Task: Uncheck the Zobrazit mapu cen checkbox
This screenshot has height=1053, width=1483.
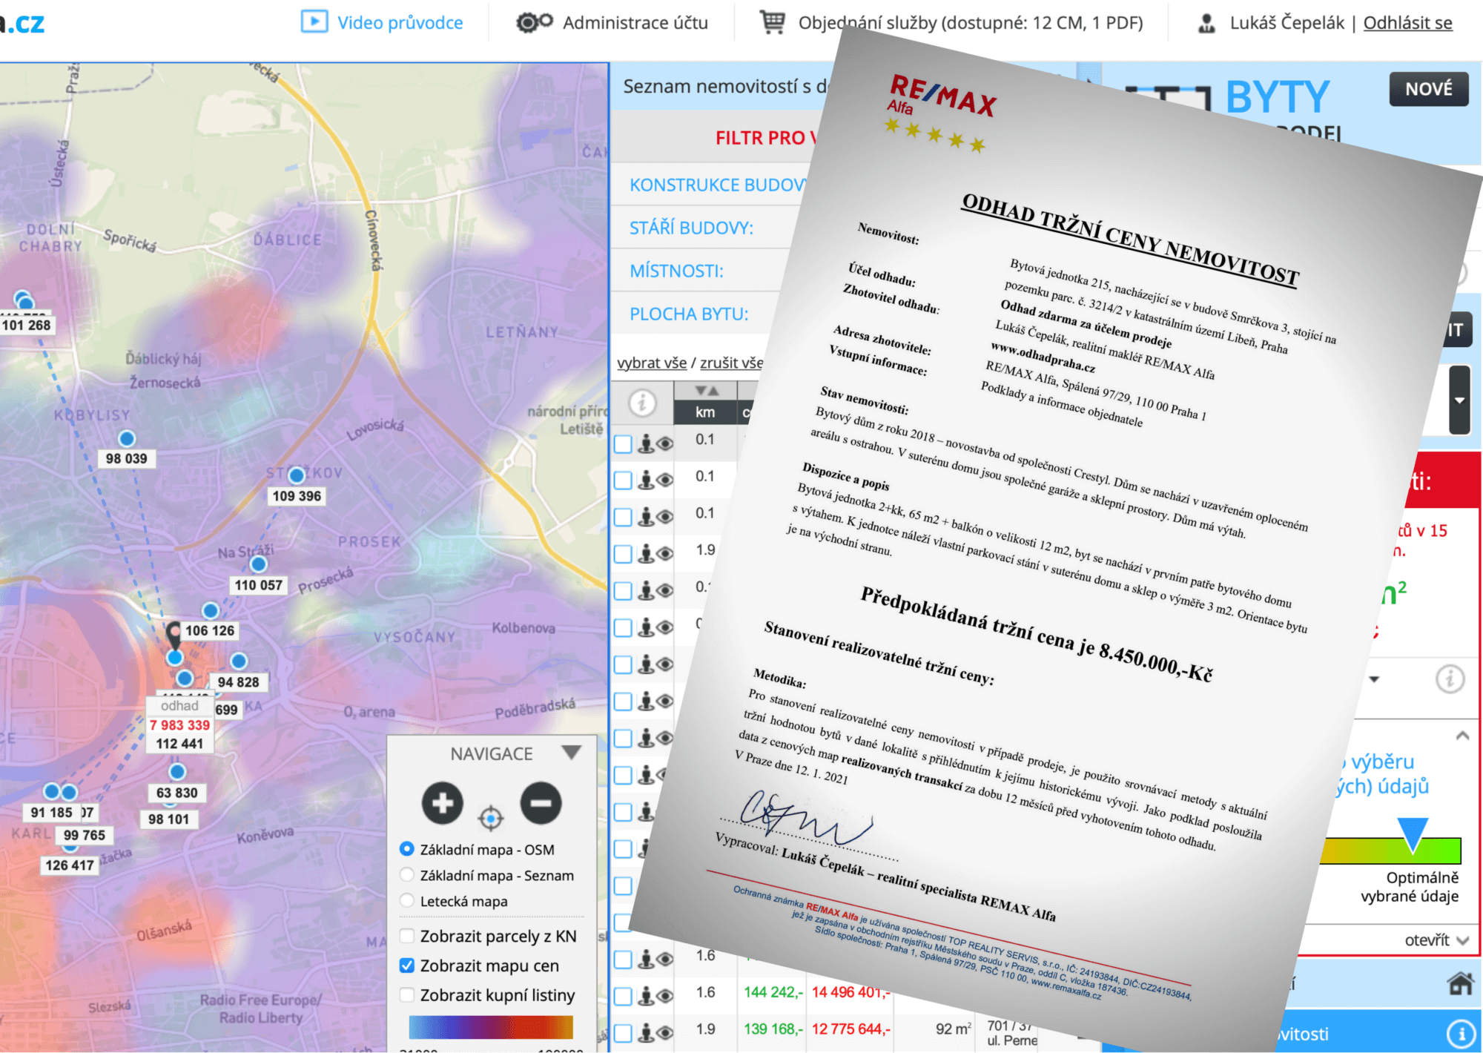Action: click(x=406, y=965)
